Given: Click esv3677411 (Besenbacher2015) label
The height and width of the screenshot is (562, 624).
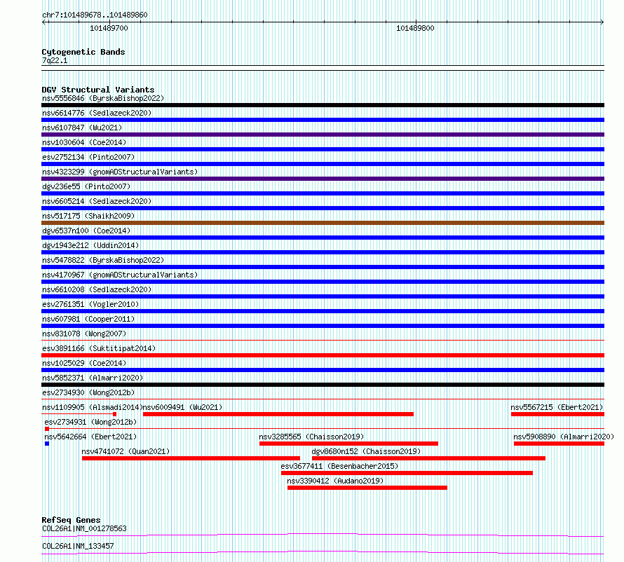Looking at the screenshot, I should pos(339,466).
